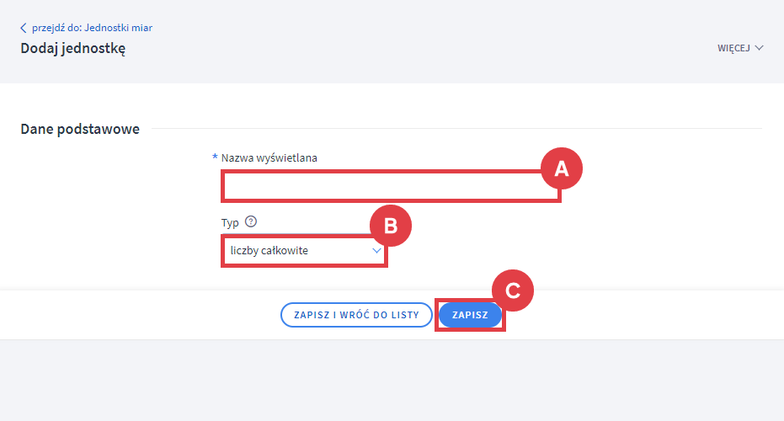Expand the chevron next to WIĘCEJ
Viewport: 784px width, 421px height.
pos(760,48)
